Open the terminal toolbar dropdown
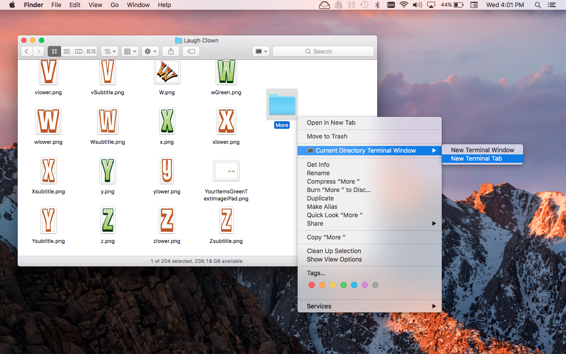This screenshot has width=566, height=354. click(x=260, y=51)
